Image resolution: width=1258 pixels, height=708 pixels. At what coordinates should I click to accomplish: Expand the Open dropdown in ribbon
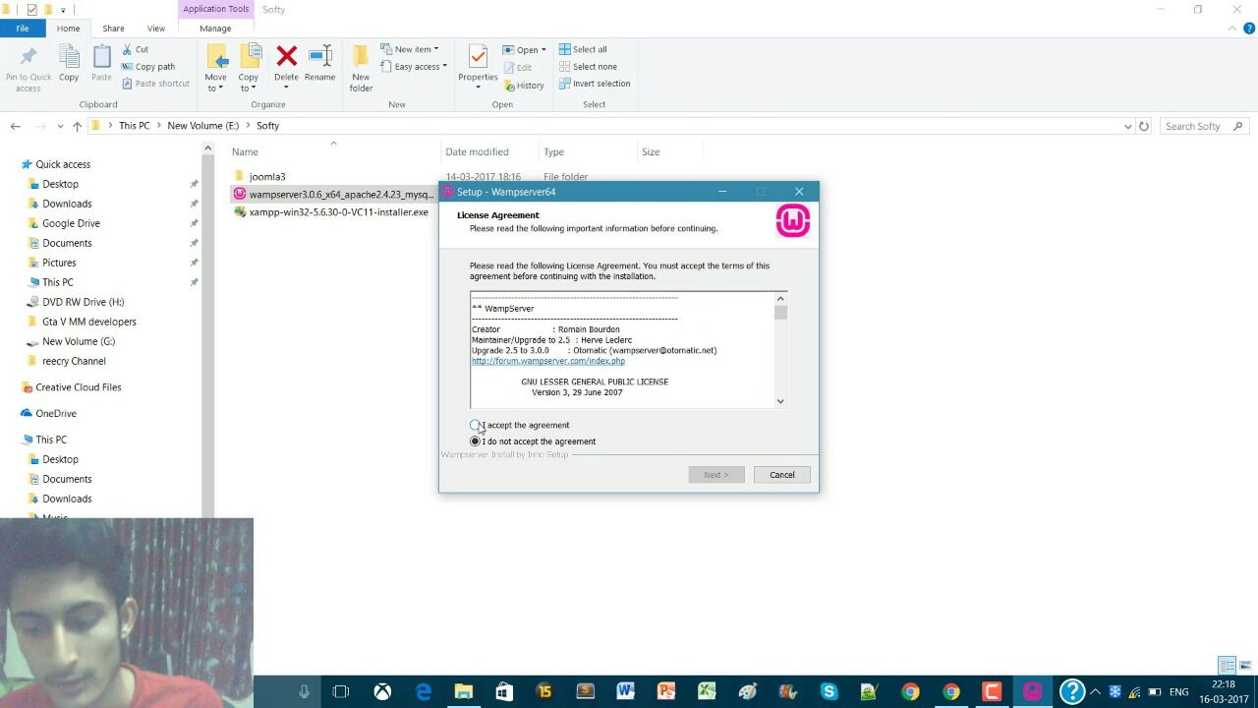[x=525, y=50]
